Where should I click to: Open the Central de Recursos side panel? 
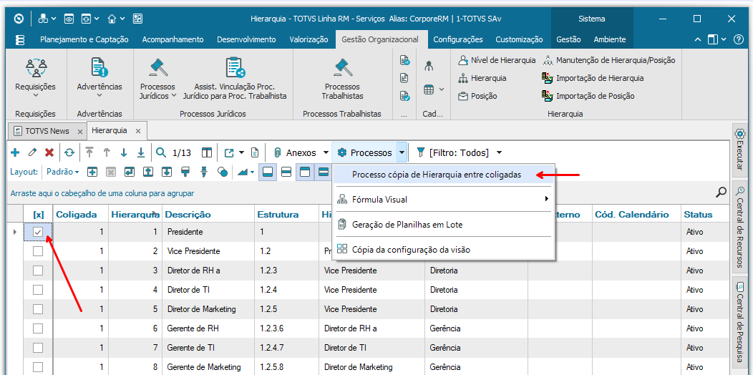coord(740,227)
